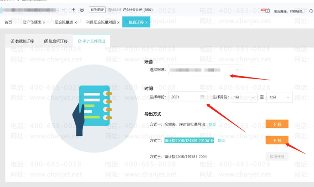
Task: Click the 选择年份 2021 input field
Action: click(x=187, y=97)
